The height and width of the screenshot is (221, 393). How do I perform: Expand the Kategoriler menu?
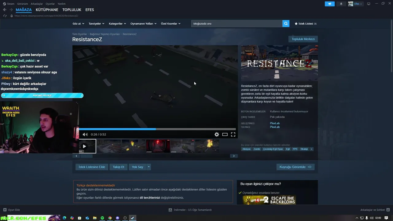[x=117, y=24]
